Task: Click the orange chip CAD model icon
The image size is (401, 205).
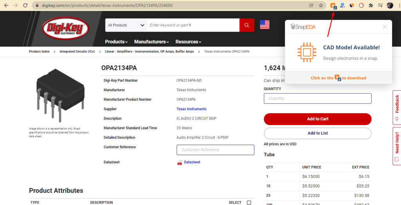Action: (x=307, y=52)
